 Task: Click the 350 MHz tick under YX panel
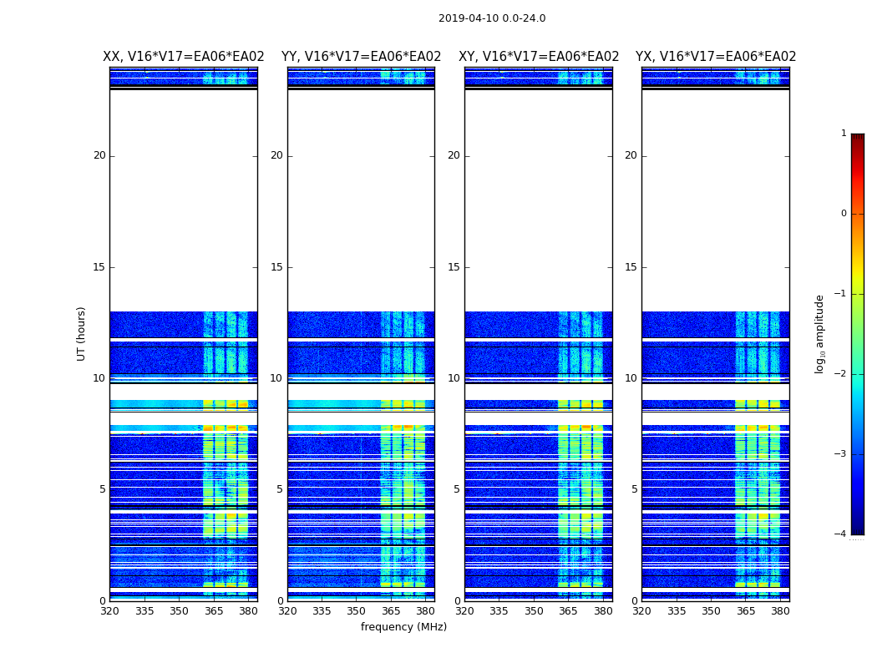711,611
